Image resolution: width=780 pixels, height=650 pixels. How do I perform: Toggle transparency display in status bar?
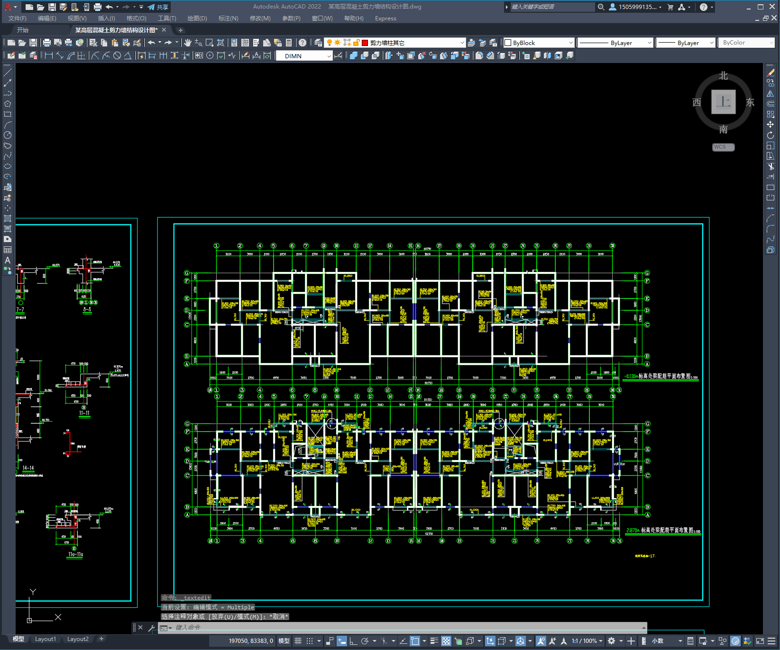446,641
